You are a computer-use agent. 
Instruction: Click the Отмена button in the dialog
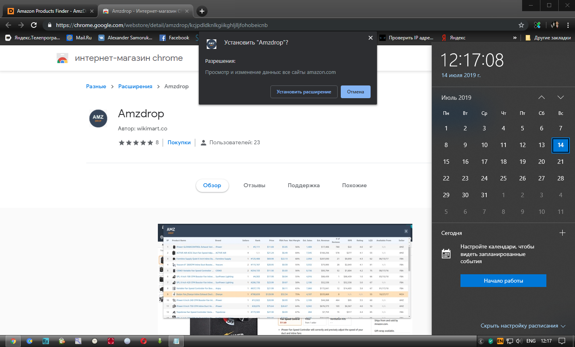(x=355, y=92)
